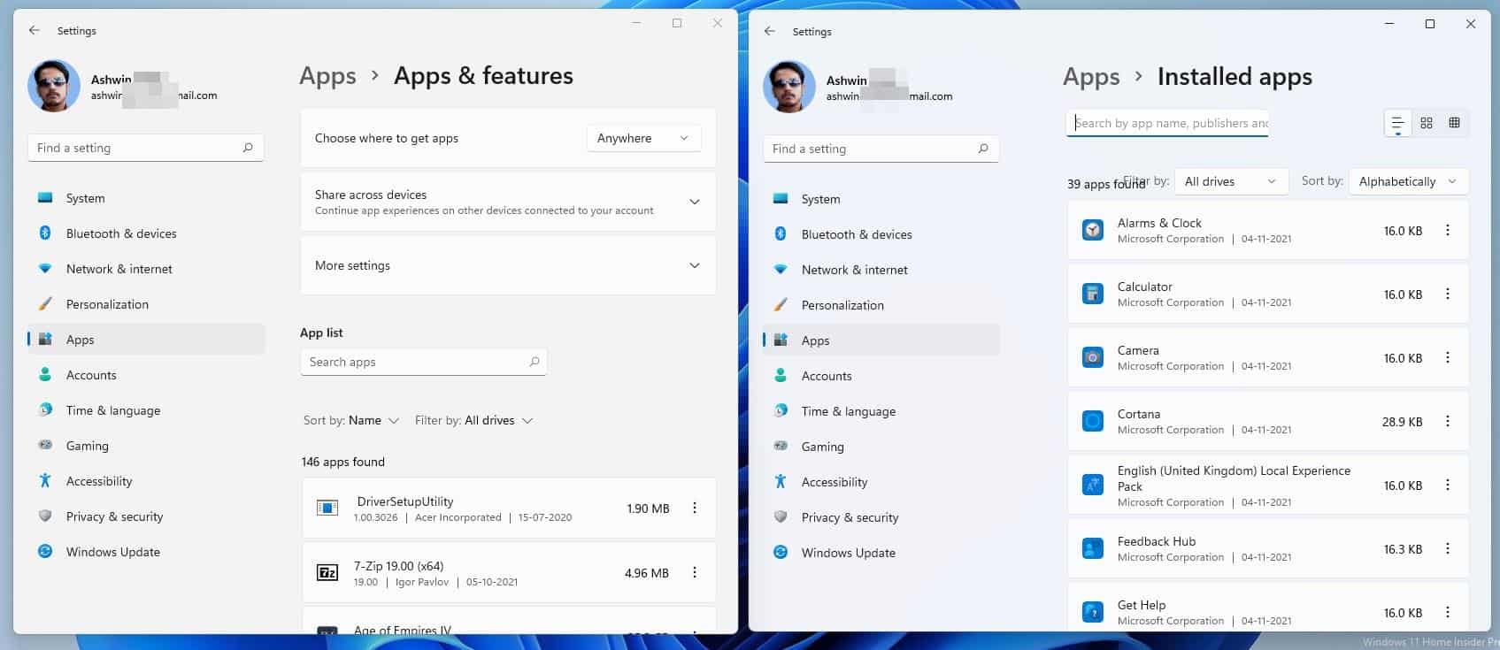Screen dimensions: 1500x650
Task: Click Cortana's 28.9 KB size value
Action: coord(1403,422)
